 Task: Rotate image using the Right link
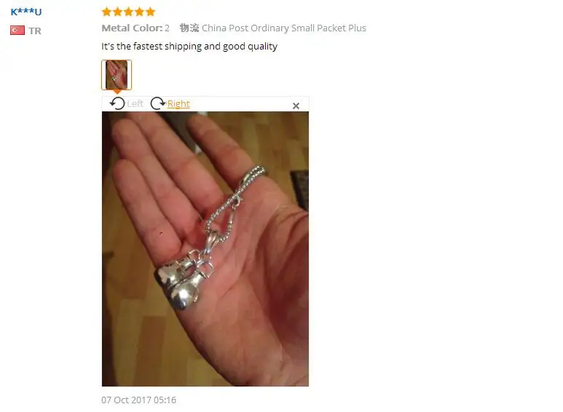coord(178,103)
